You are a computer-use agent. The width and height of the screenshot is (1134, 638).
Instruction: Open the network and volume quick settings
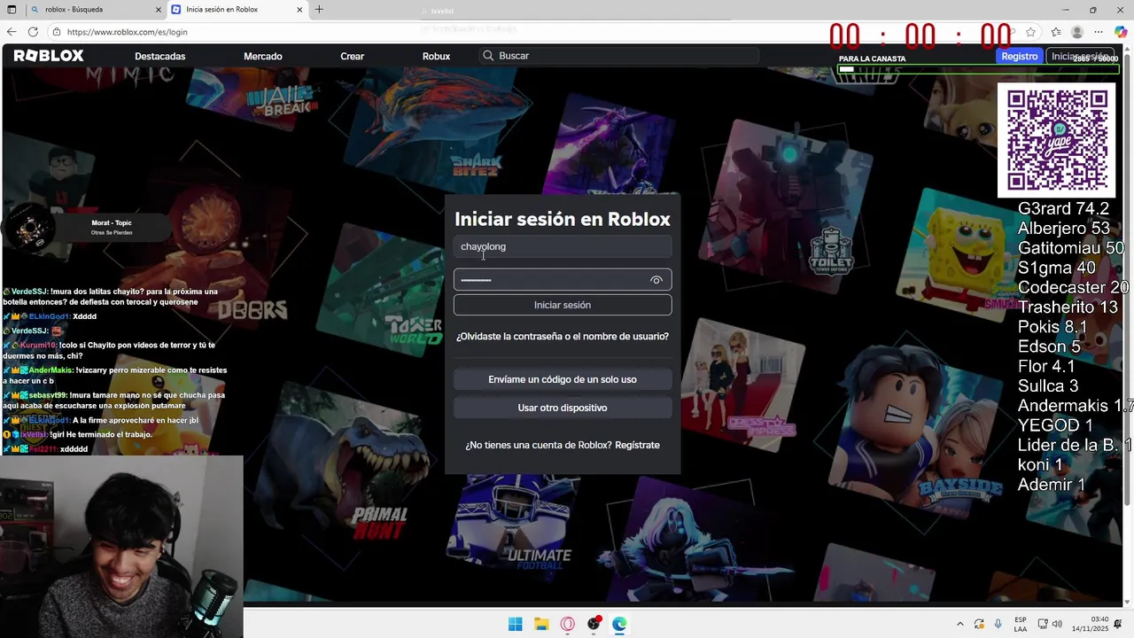click(1050, 624)
